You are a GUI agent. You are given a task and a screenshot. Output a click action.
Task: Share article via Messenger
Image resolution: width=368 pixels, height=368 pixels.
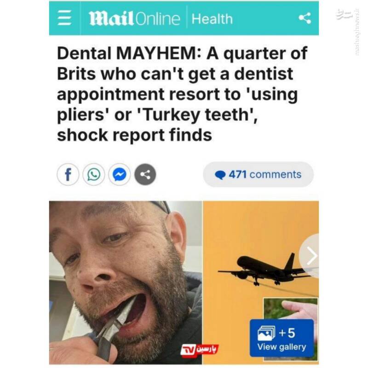[119, 175]
